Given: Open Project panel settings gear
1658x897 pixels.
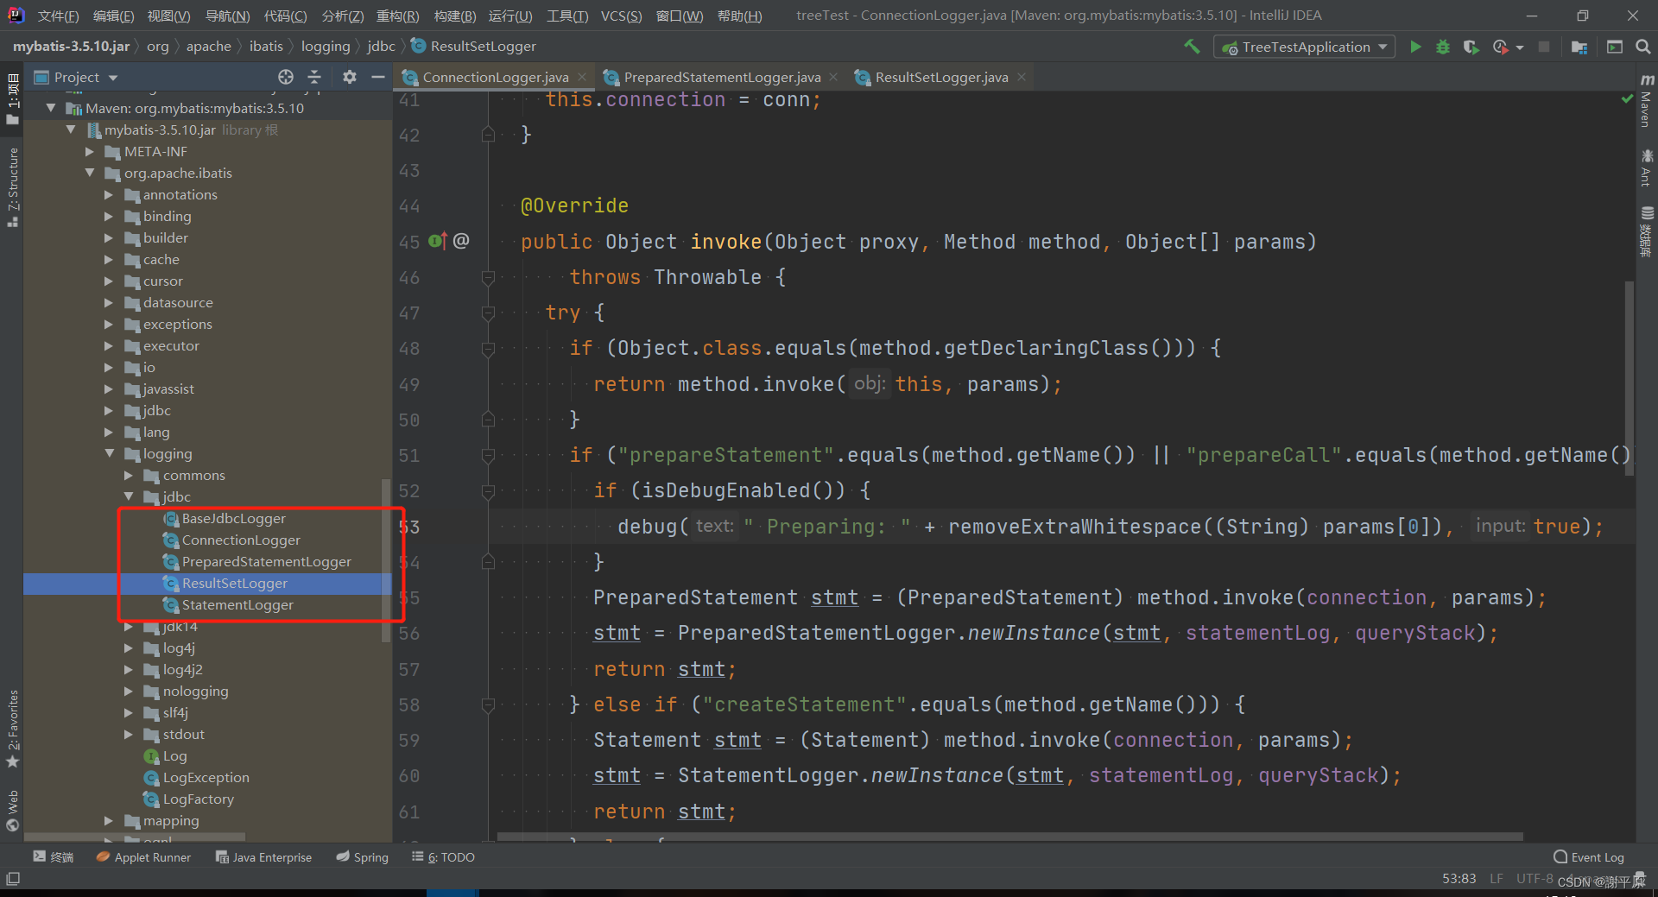Looking at the screenshot, I should (x=349, y=77).
